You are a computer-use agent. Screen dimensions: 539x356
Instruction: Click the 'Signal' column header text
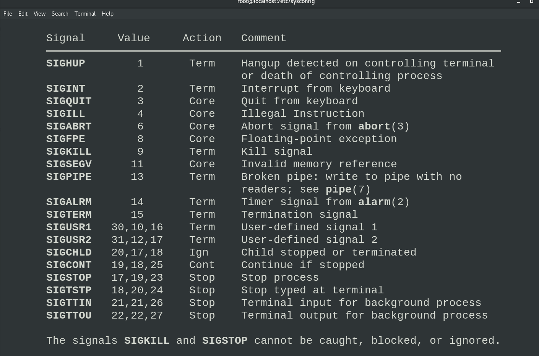(x=66, y=38)
